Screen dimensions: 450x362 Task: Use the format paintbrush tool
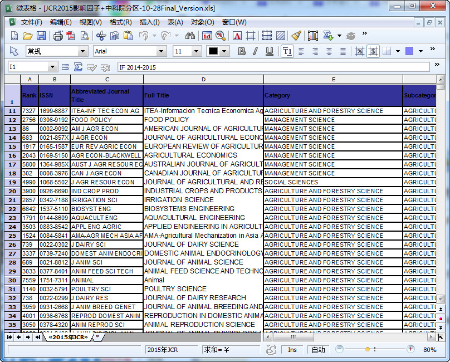tap(296, 36)
